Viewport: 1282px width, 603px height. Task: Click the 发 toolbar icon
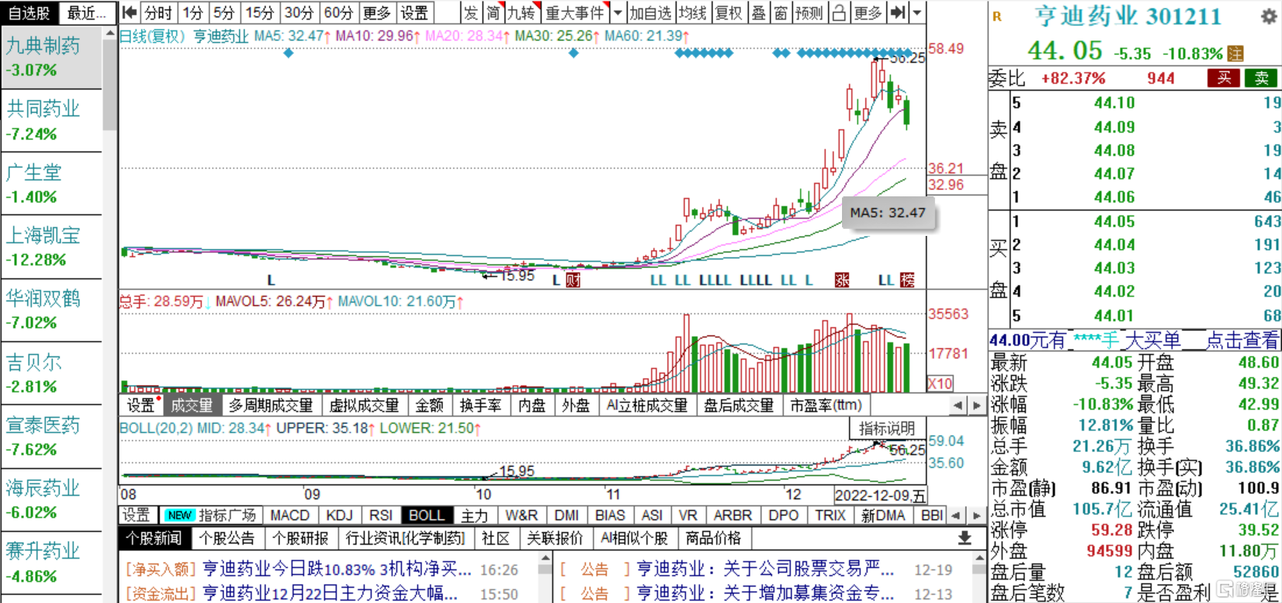(471, 12)
